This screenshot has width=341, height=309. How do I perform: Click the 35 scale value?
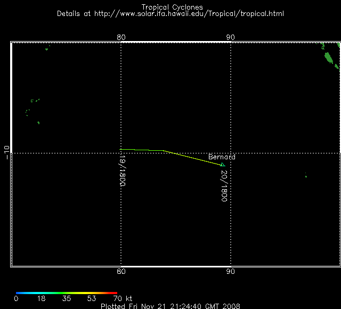point(67,298)
